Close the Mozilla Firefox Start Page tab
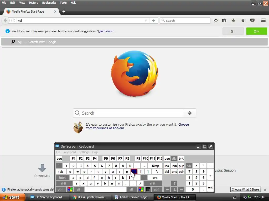 pos(55,12)
